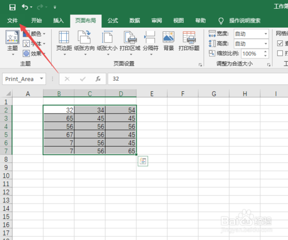Open the Name Box dropdown arrow
The image size is (288, 240).
coord(41,78)
